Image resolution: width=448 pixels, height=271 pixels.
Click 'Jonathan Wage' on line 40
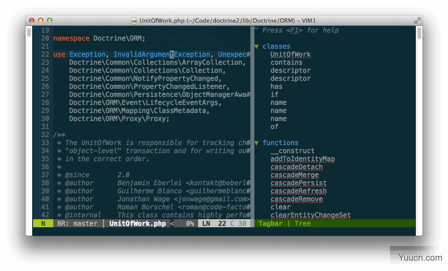[144, 199]
